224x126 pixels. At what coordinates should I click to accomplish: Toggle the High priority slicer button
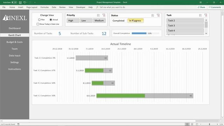tap(73, 21)
